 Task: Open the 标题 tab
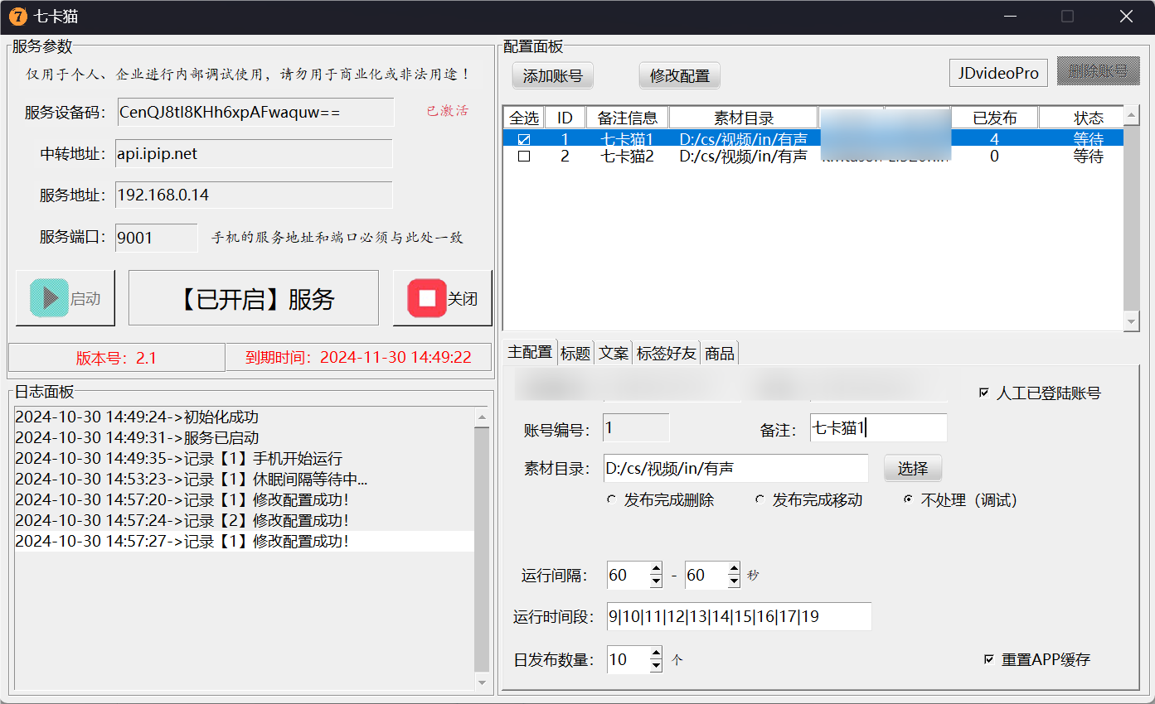[x=575, y=353]
